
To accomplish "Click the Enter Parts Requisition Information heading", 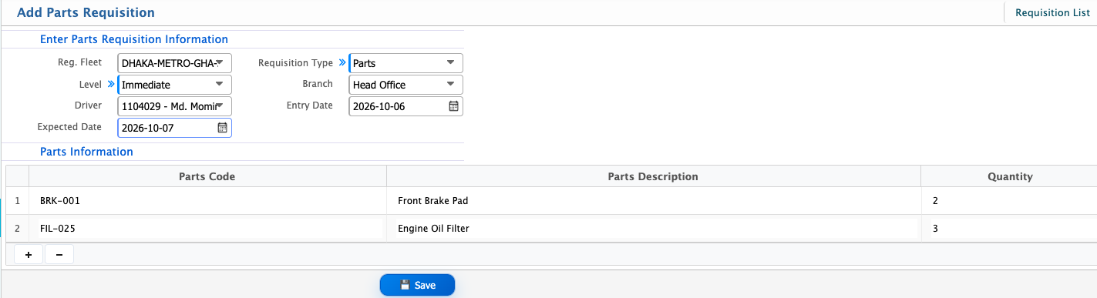I will coord(134,39).
